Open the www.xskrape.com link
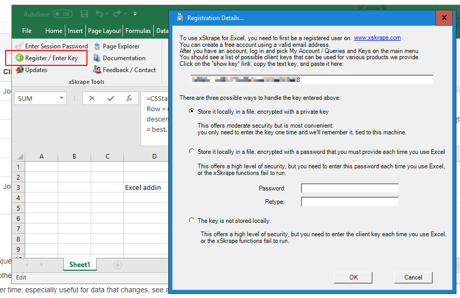460x298 pixels. (x=377, y=38)
